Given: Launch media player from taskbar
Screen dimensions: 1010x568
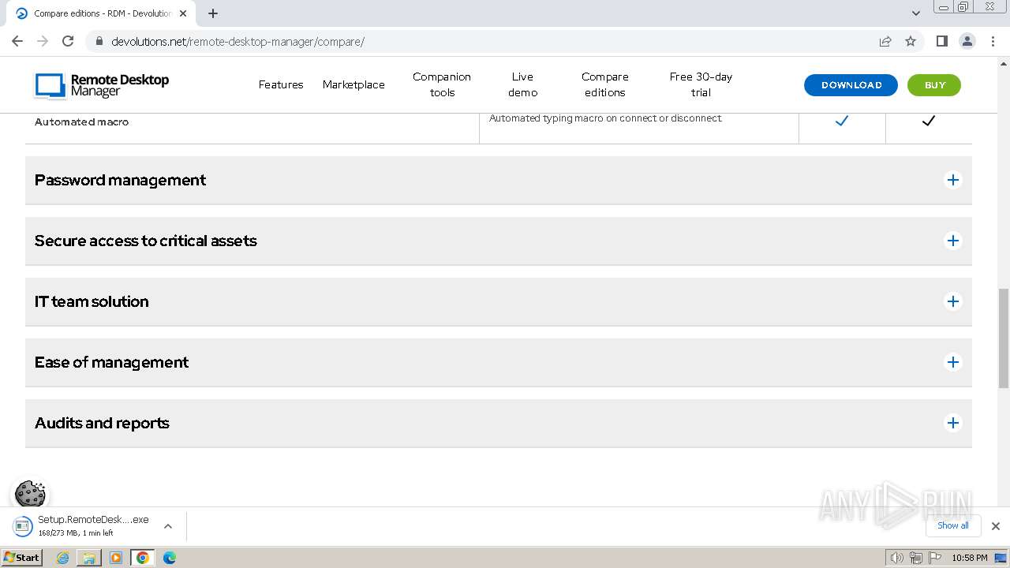Looking at the screenshot, I should [x=116, y=558].
